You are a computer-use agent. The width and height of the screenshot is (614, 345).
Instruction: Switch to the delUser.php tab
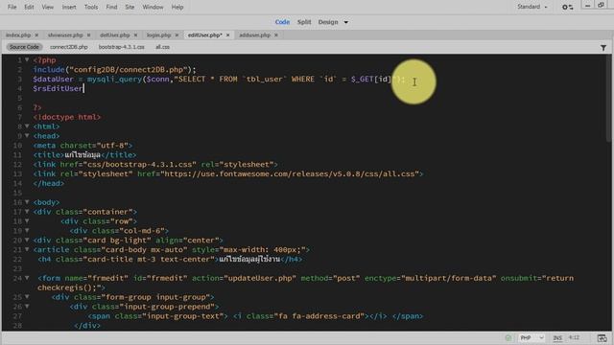115,35
